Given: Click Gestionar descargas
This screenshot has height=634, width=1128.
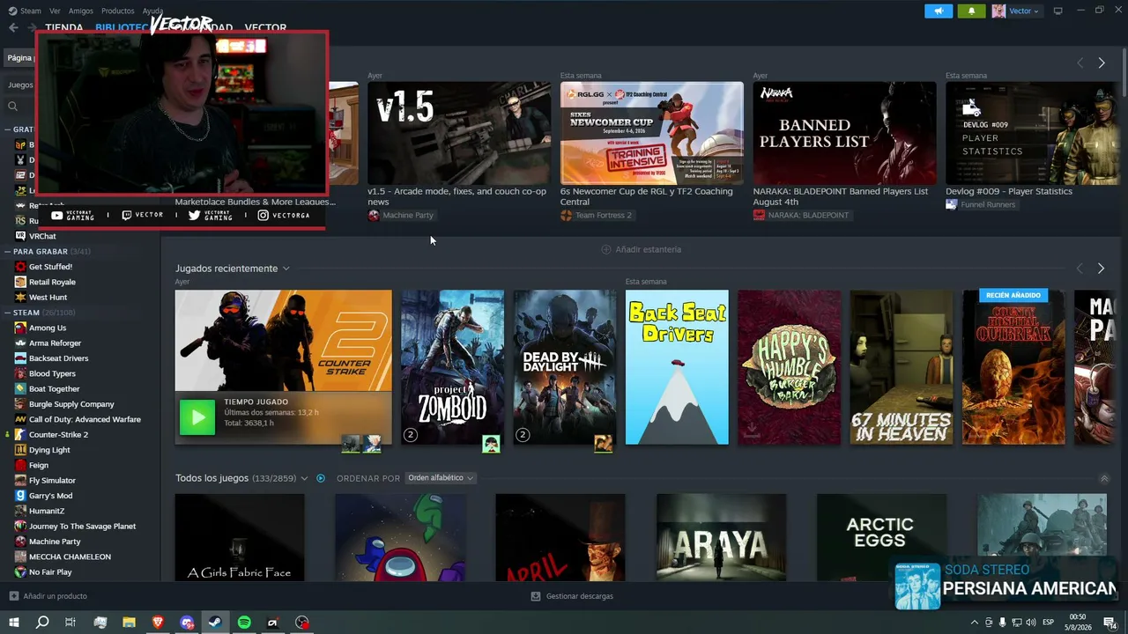Looking at the screenshot, I should [x=579, y=596].
